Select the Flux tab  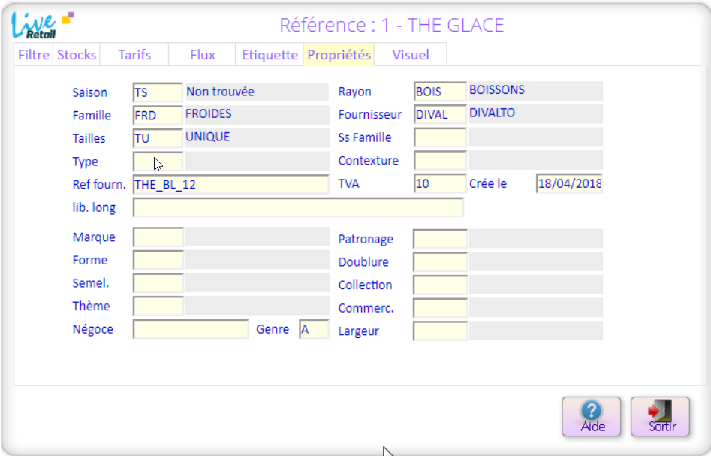203,55
